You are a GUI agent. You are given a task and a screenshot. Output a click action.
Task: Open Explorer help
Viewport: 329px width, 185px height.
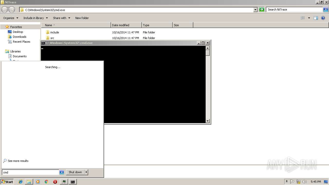pos(323,18)
